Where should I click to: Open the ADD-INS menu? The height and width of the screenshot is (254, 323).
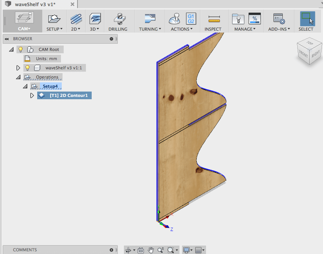(279, 29)
